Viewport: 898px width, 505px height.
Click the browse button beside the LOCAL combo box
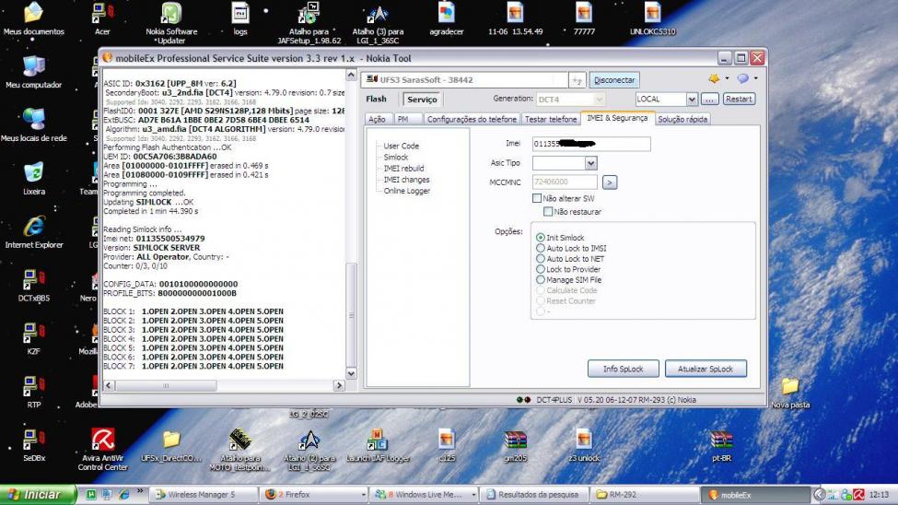pyautogui.click(x=709, y=100)
